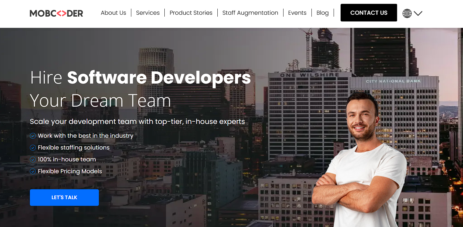The width and height of the screenshot is (463, 227).
Task: Click the Contact Us button
Action: click(x=369, y=13)
